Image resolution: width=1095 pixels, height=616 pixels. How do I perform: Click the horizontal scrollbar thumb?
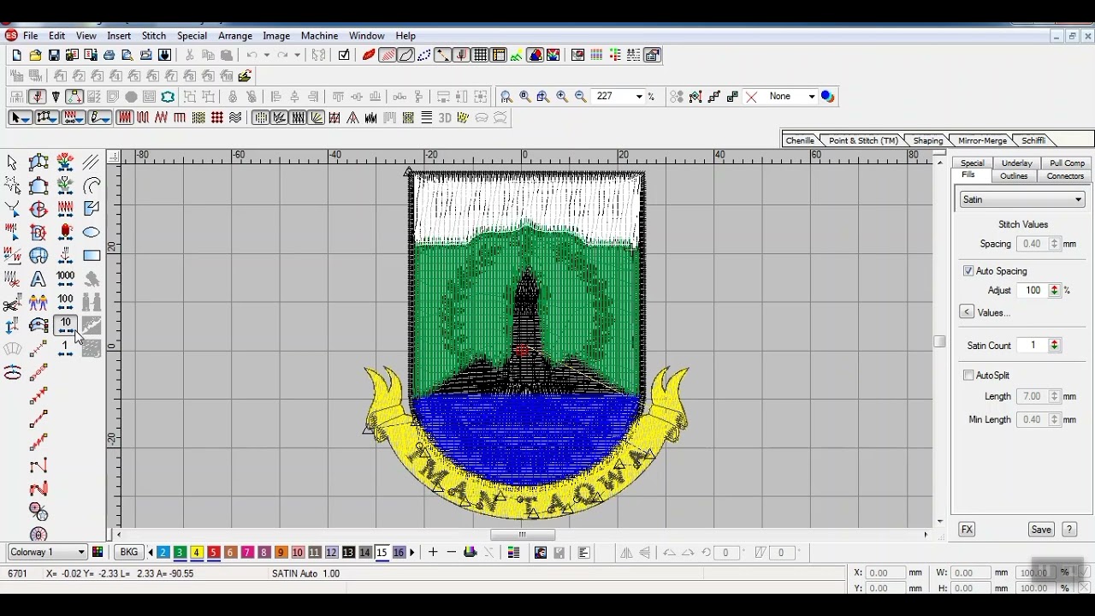point(522,535)
